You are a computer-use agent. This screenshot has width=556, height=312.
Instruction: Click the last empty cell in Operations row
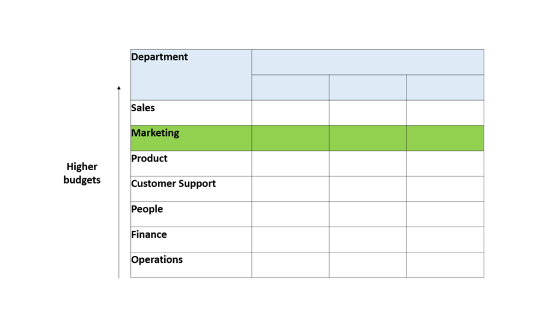[445, 265]
